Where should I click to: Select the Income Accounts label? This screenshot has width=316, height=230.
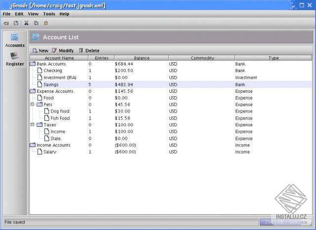tap(53, 145)
